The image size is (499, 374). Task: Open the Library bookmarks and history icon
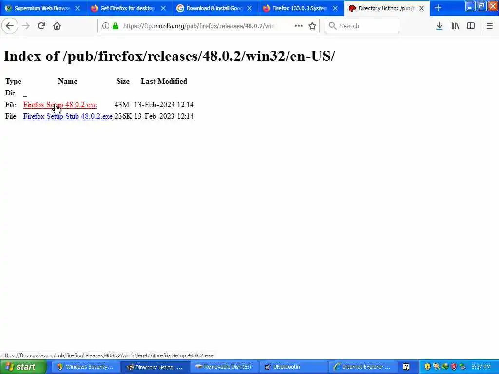pyautogui.click(x=455, y=26)
